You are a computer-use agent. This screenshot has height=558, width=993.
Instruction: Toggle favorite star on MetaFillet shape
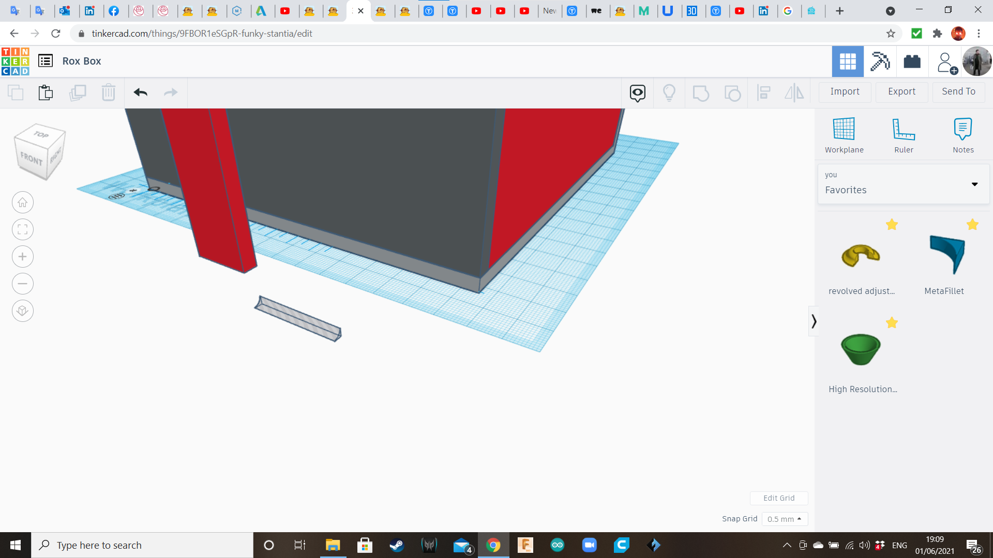click(972, 225)
